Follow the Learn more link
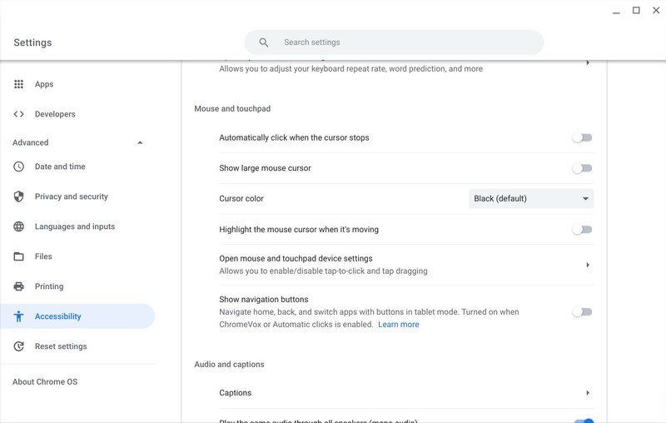The image size is (666, 423). [x=398, y=325]
